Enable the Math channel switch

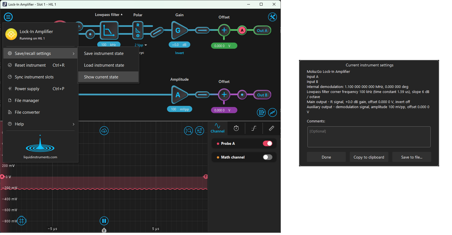(268, 157)
